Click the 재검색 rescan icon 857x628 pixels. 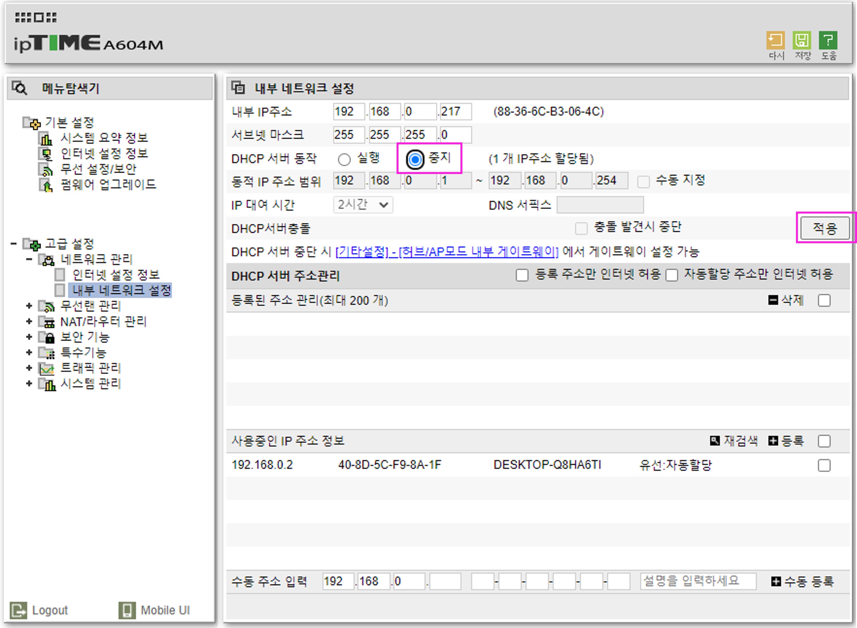click(715, 441)
